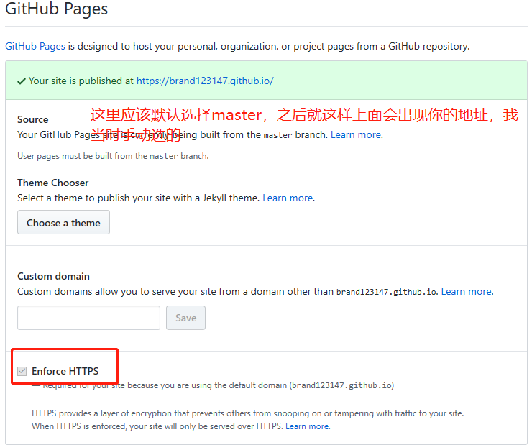Focus the custom domain input field
Screen dimensions: 532x445
88,318
